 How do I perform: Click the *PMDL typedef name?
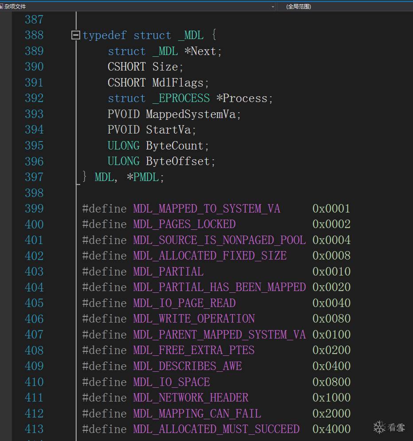[143, 177]
